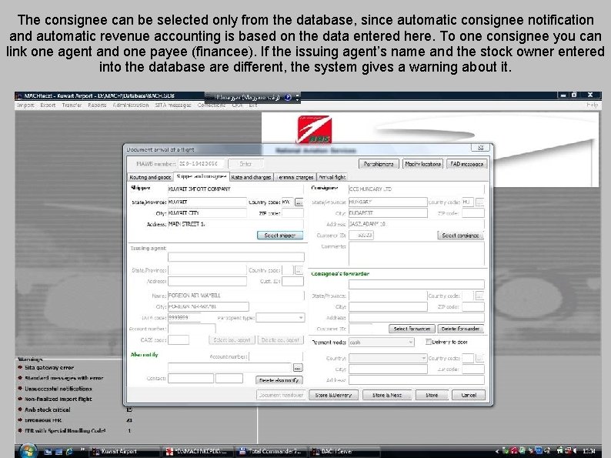The width and height of the screenshot is (611, 458).
Task: Click Standard messages with error warning
Action: click(x=64, y=378)
